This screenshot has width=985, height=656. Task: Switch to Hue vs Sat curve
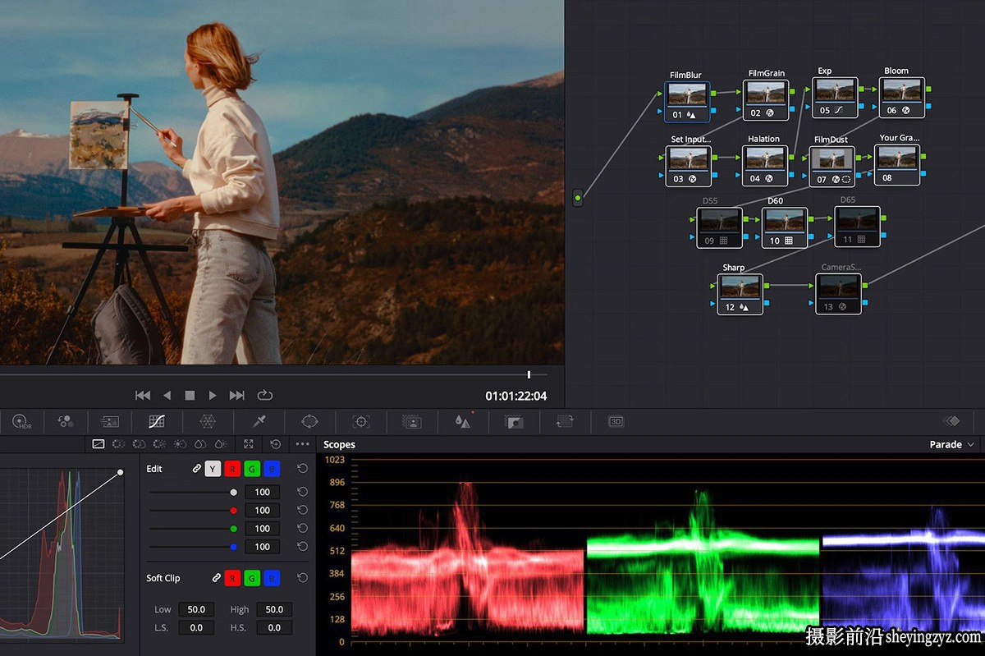(x=140, y=444)
